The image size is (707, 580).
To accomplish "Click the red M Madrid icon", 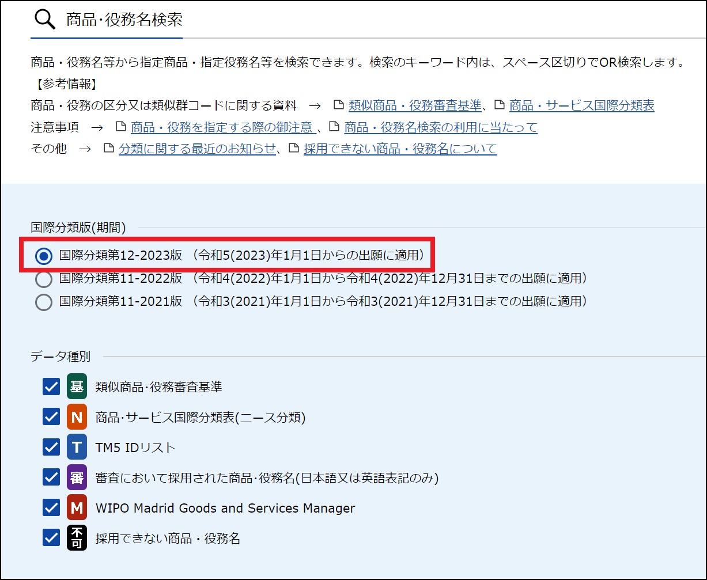I will [77, 507].
